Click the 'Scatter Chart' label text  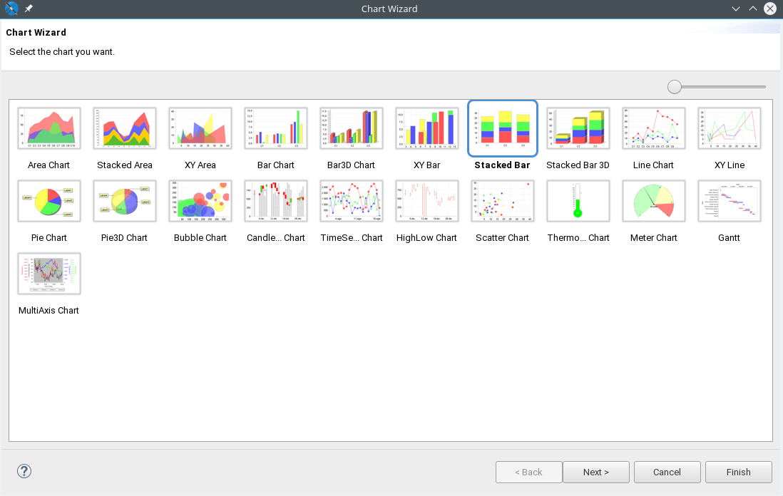coord(502,238)
